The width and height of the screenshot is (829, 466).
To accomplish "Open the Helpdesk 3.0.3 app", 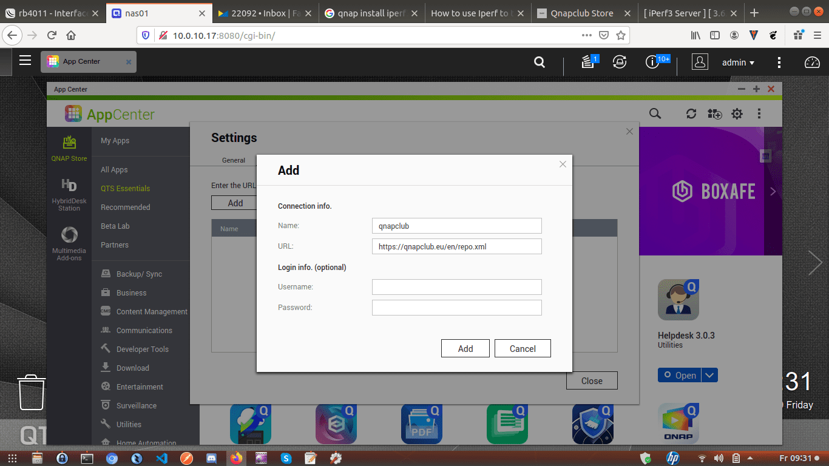I will (x=679, y=376).
